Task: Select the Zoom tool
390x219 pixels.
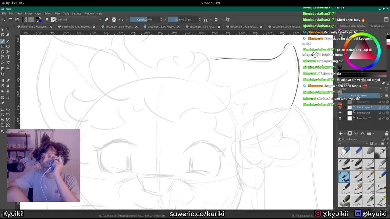Action: coord(3,131)
